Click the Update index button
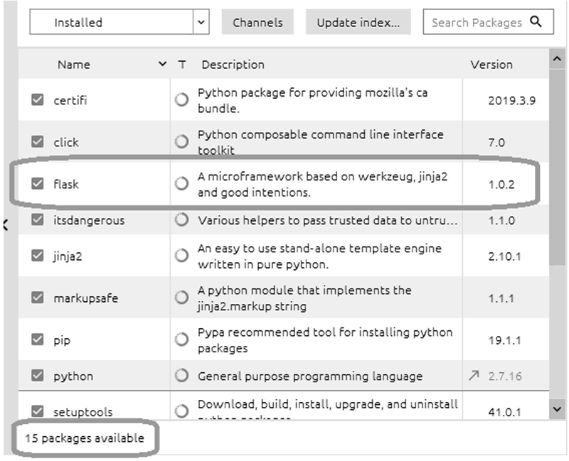Viewport: 569px width, 461px height. tap(358, 23)
